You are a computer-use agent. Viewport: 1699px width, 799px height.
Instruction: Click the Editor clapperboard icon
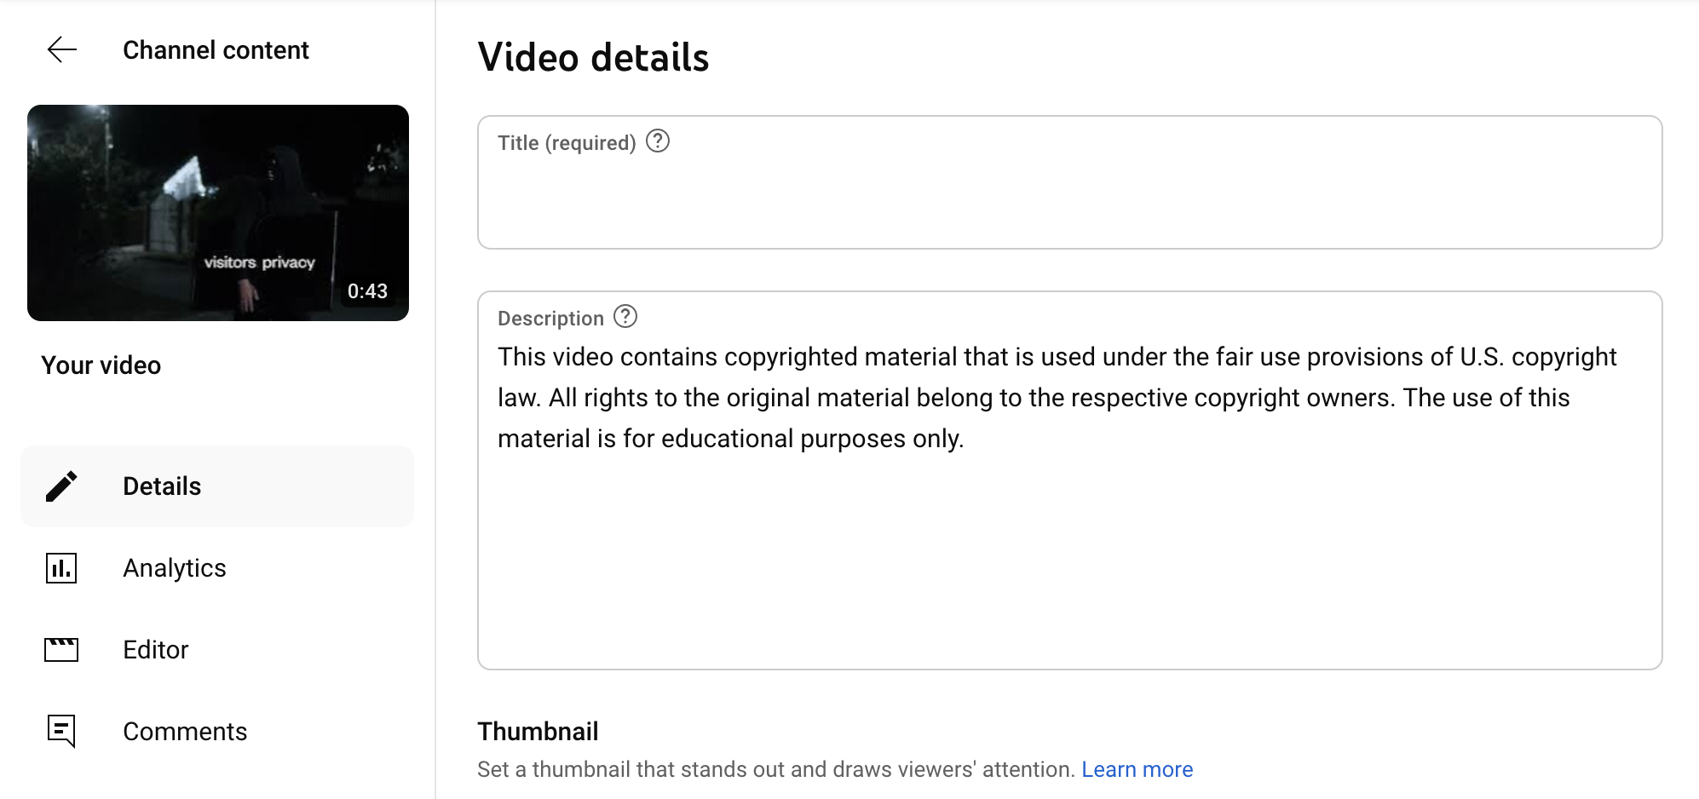click(61, 650)
